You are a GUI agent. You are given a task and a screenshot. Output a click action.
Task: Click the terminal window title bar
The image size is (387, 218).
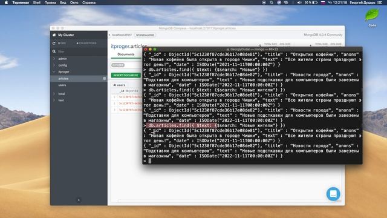coord(252,49)
